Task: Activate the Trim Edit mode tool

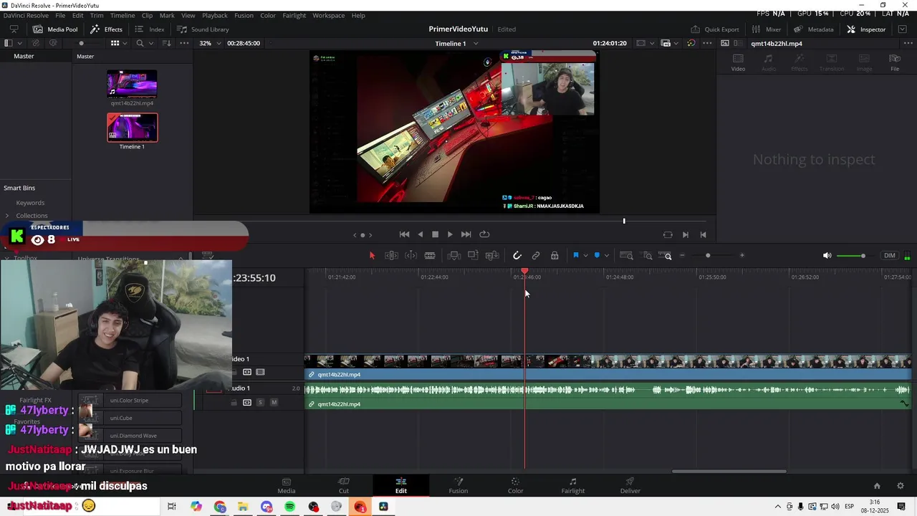Action: 391,256
